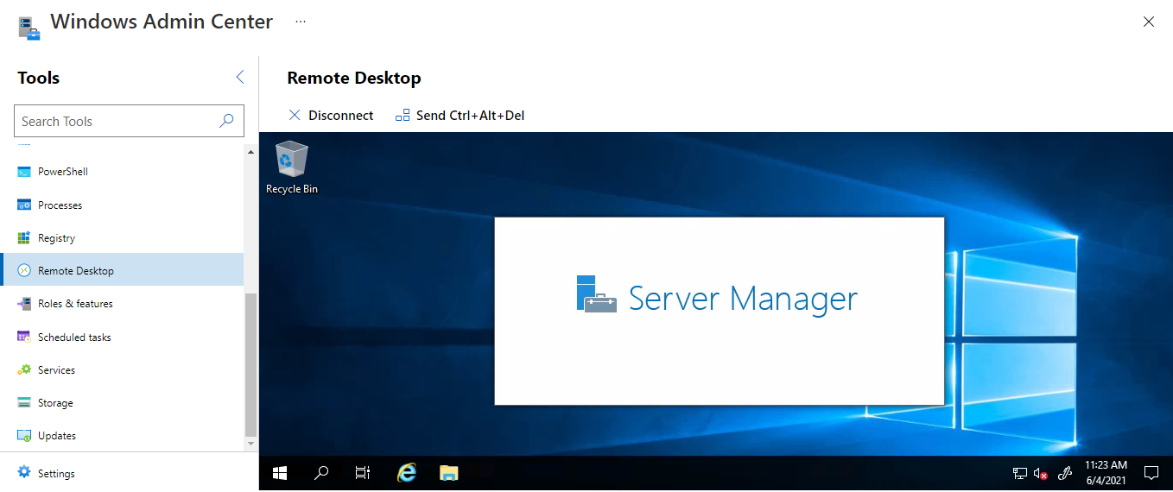Viewport: 1173px width, 492px height.
Task: Open the Action Center notifications icon
Action: click(x=1151, y=473)
